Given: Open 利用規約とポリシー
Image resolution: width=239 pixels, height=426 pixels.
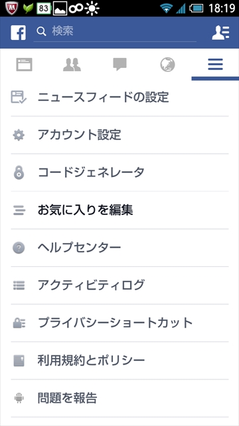Looking at the screenshot, I should pos(119,361).
